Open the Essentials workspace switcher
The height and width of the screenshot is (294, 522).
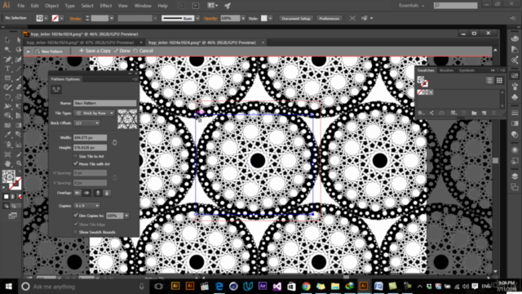click(412, 6)
